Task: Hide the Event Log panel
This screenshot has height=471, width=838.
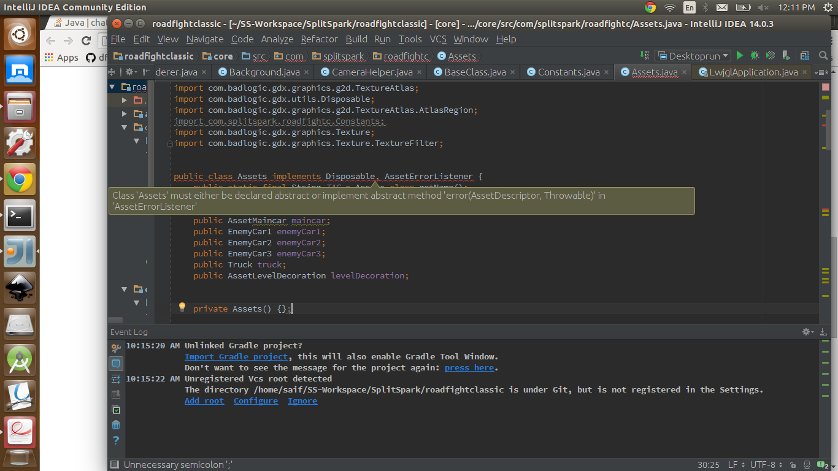Action: [823, 332]
